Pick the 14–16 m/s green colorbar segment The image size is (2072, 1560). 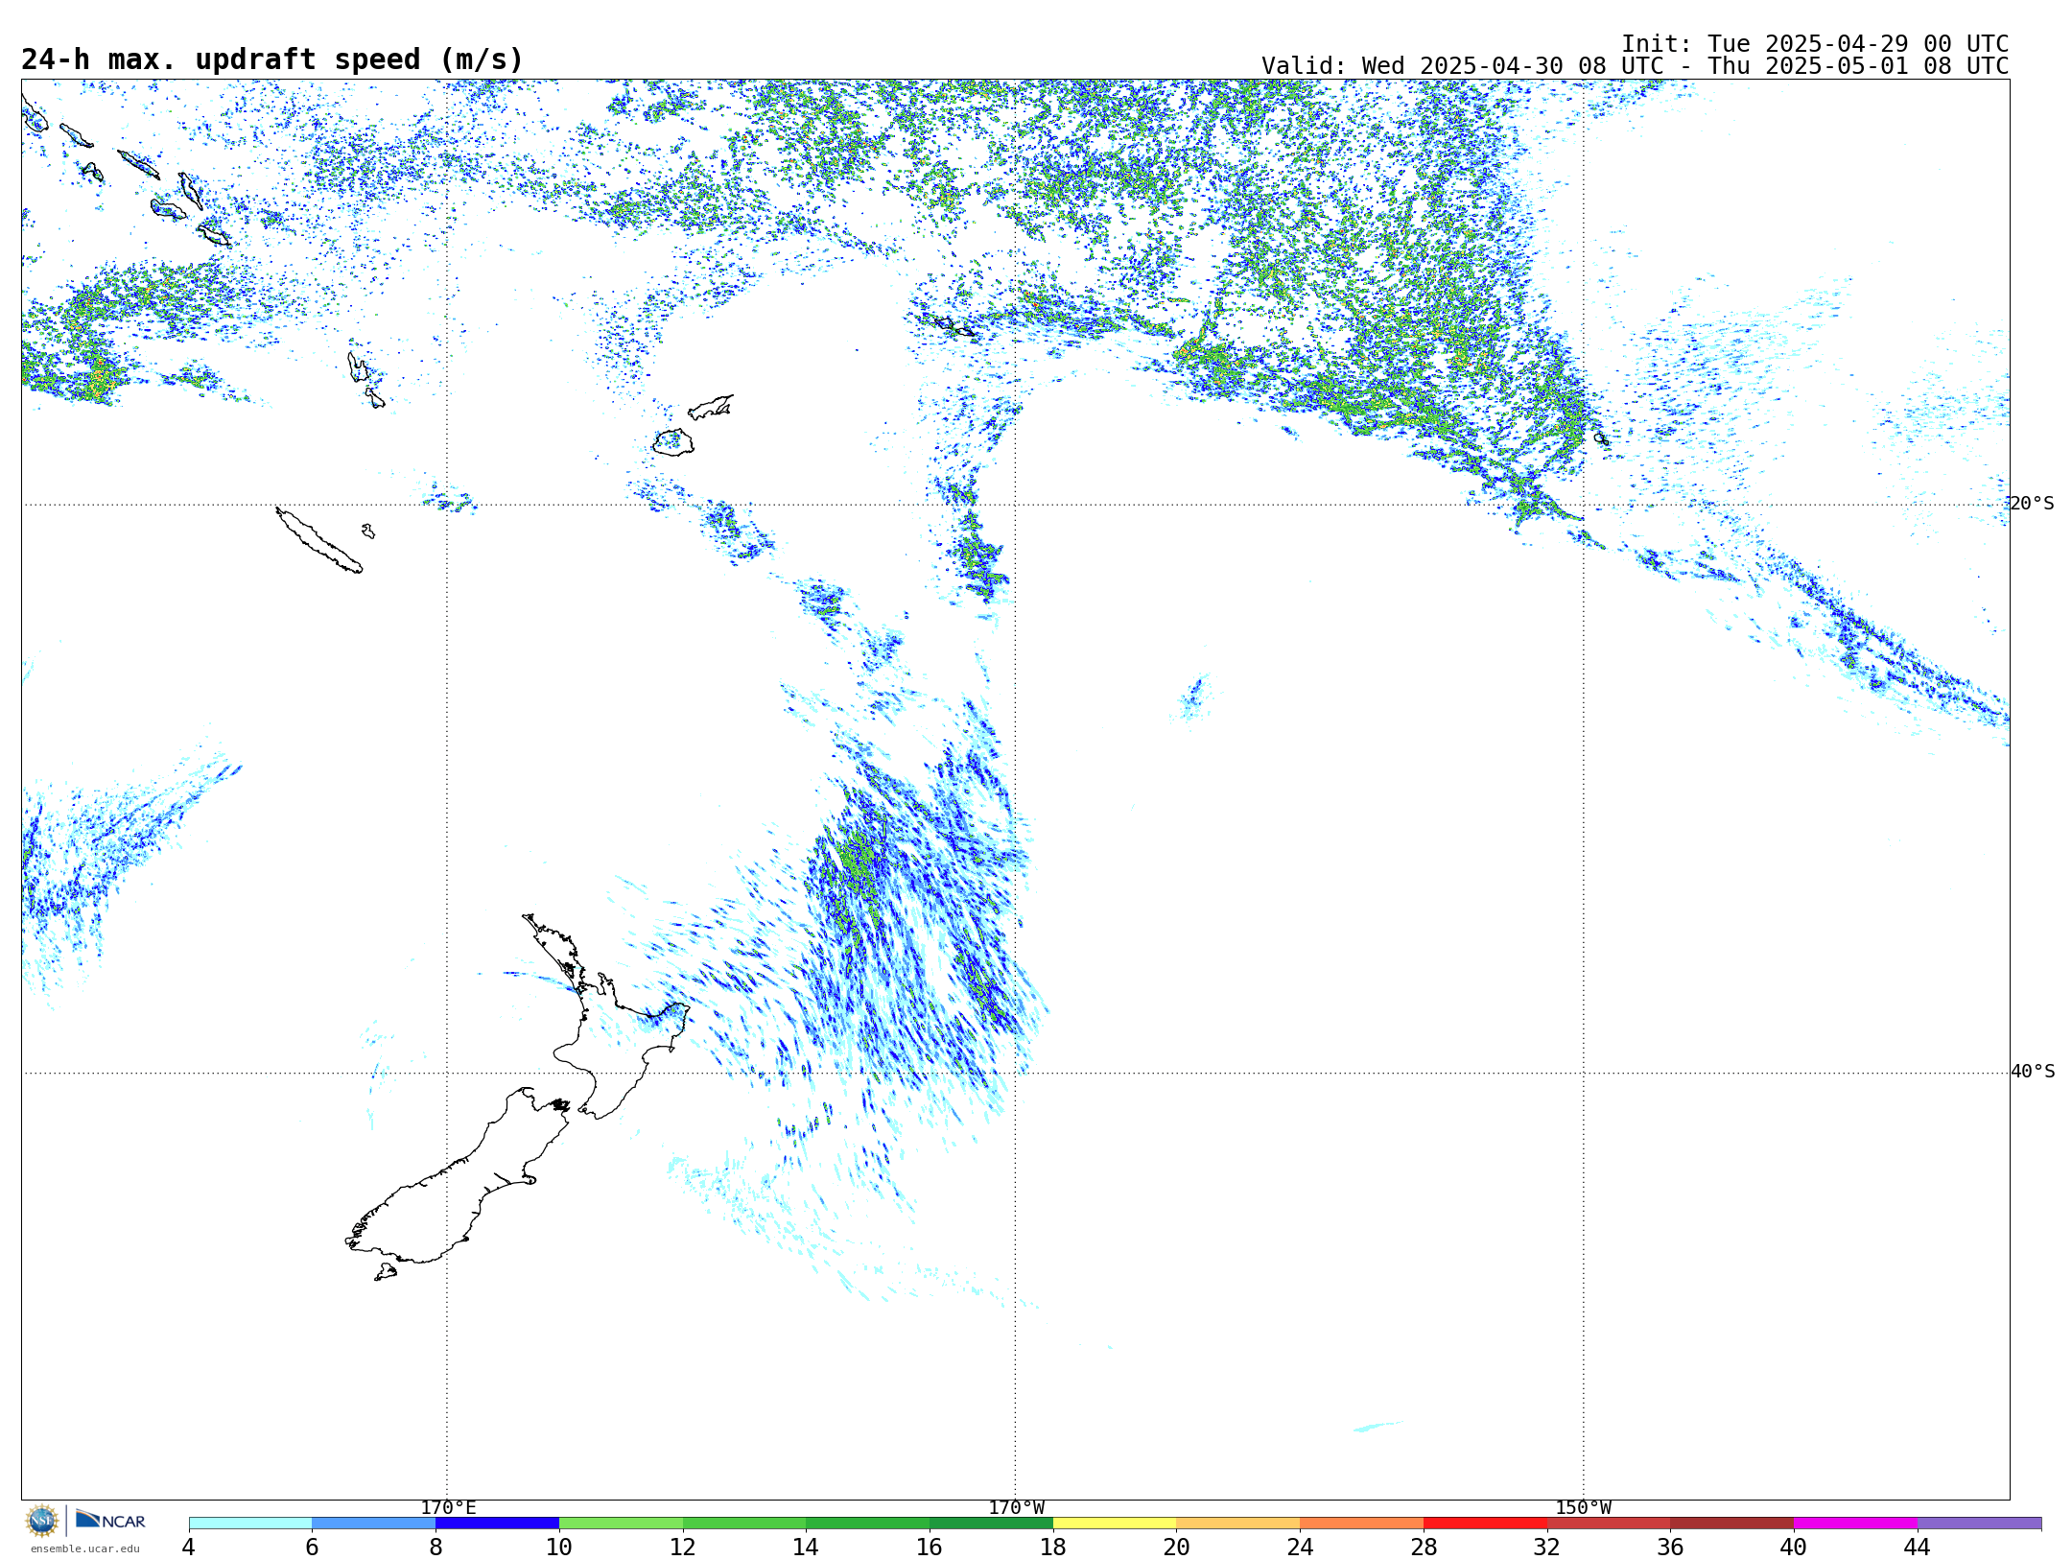(x=868, y=1524)
